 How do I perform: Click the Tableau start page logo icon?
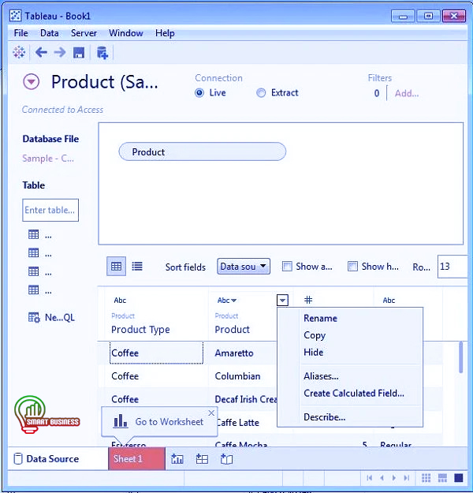click(x=19, y=52)
